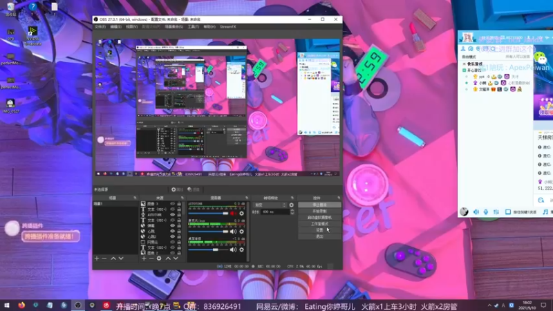Open audio mixer icon in YY chat bottom bar
The image size is (553, 311).
click(x=496, y=212)
